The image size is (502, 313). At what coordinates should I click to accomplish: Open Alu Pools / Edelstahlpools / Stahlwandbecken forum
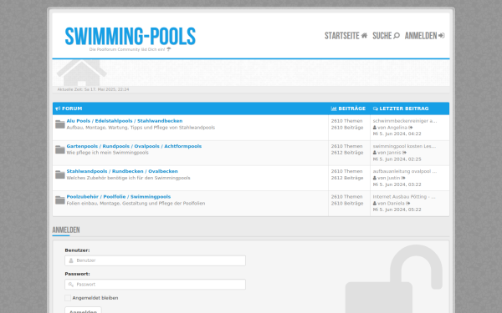(x=125, y=121)
